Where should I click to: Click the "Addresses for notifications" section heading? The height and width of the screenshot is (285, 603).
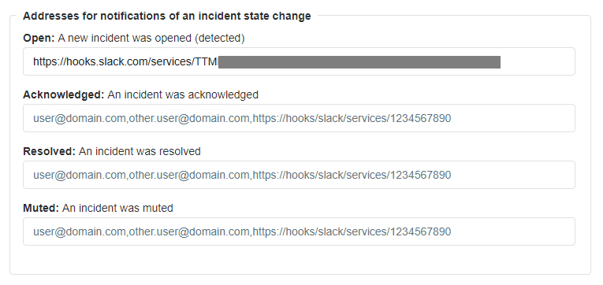click(x=166, y=16)
